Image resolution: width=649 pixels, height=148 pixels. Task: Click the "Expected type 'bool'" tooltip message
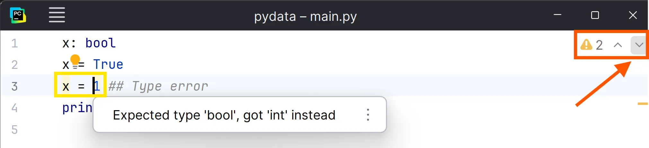[224, 115]
